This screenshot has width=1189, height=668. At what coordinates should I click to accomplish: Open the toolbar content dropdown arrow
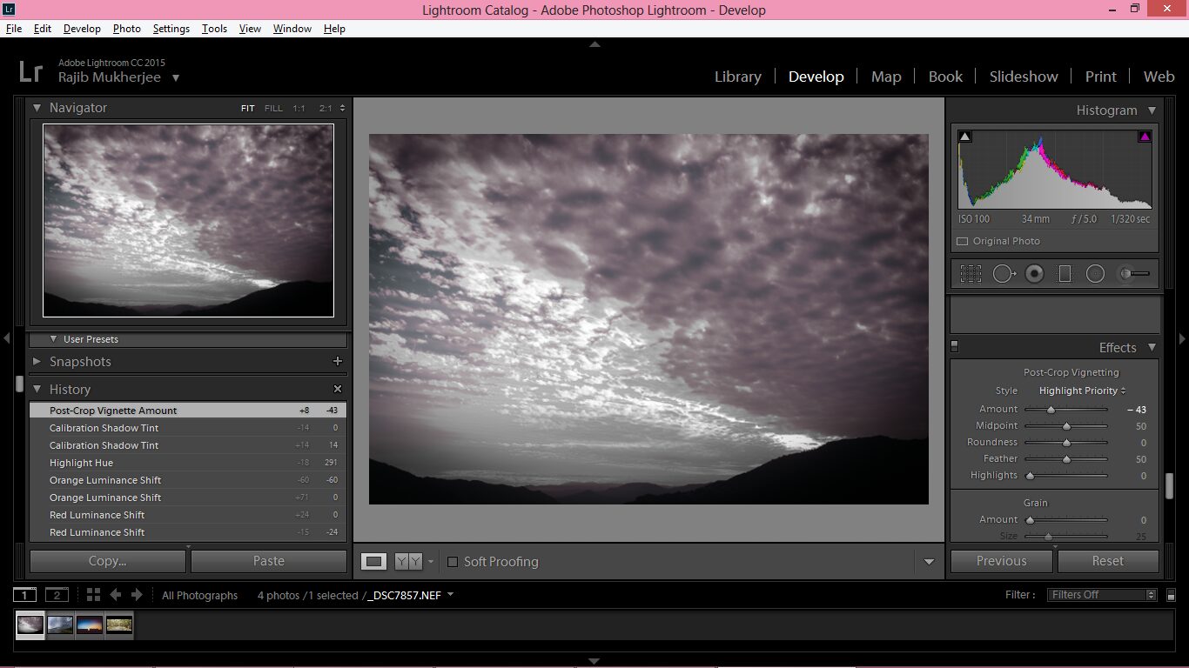pyautogui.click(x=929, y=562)
